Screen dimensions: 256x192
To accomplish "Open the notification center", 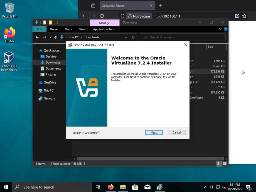I will 248,187.
